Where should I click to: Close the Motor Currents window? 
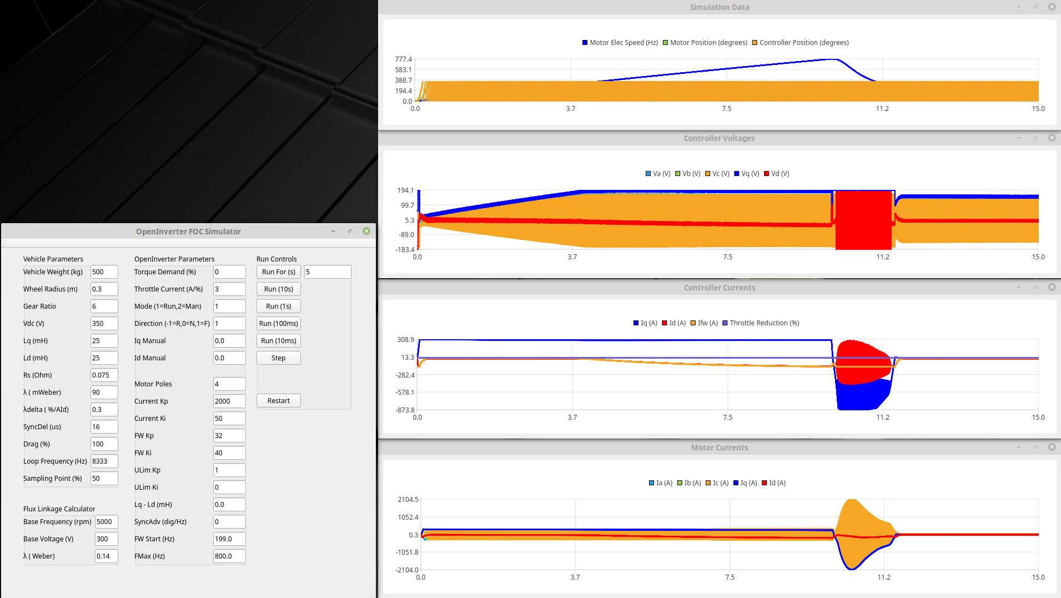tap(1052, 447)
